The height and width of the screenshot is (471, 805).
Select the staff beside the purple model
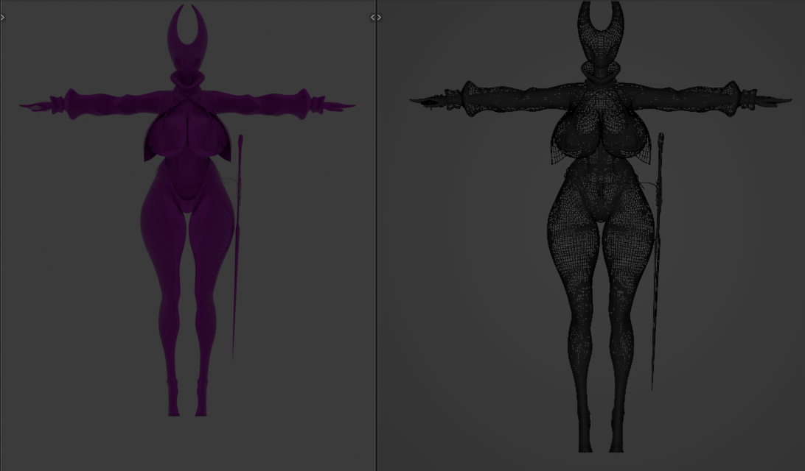pos(237,246)
